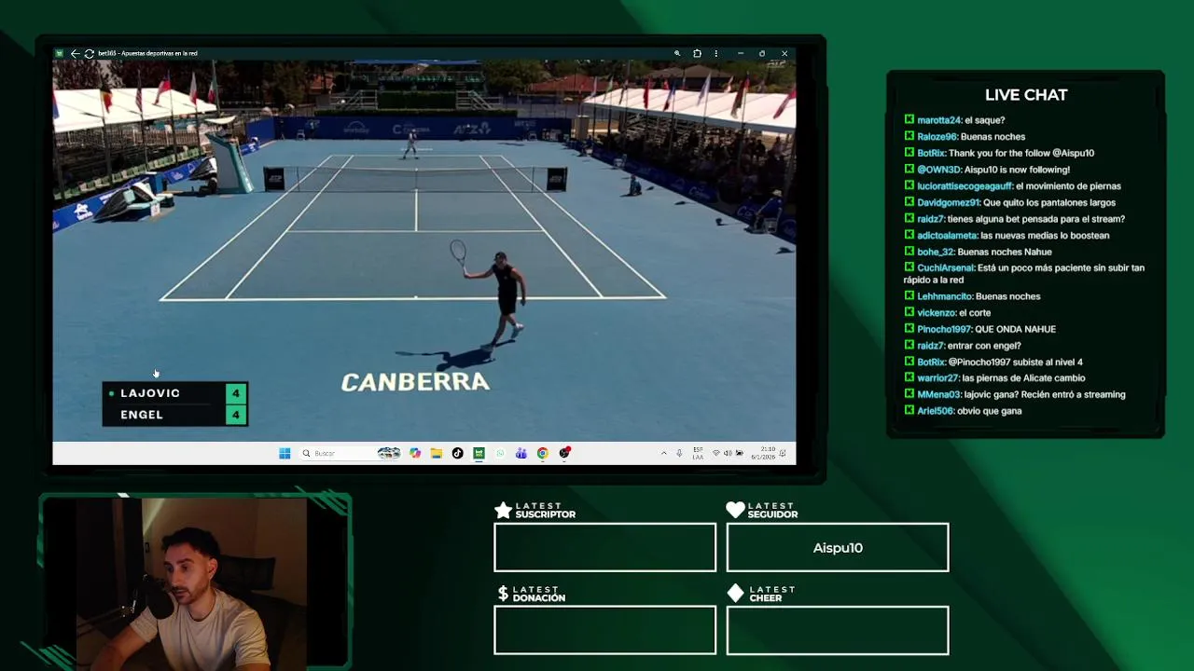This screenshot has height=671, width=1194.
Task: Click the Latest Suscriptor box
Action: [604, 547]
